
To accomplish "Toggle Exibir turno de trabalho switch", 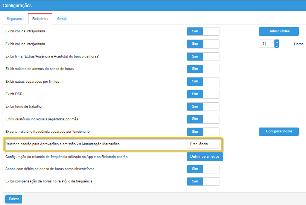I will (203, 106).
